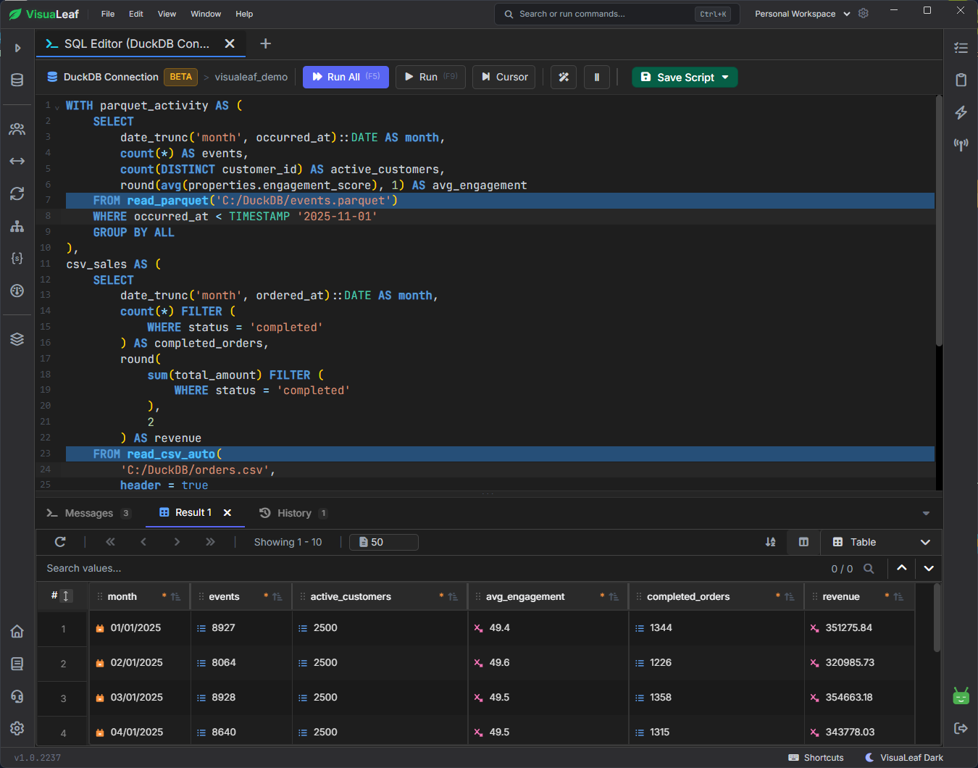
Task: Click the dashboard gauge sidebar icon
Action: (x=17, y=291)
